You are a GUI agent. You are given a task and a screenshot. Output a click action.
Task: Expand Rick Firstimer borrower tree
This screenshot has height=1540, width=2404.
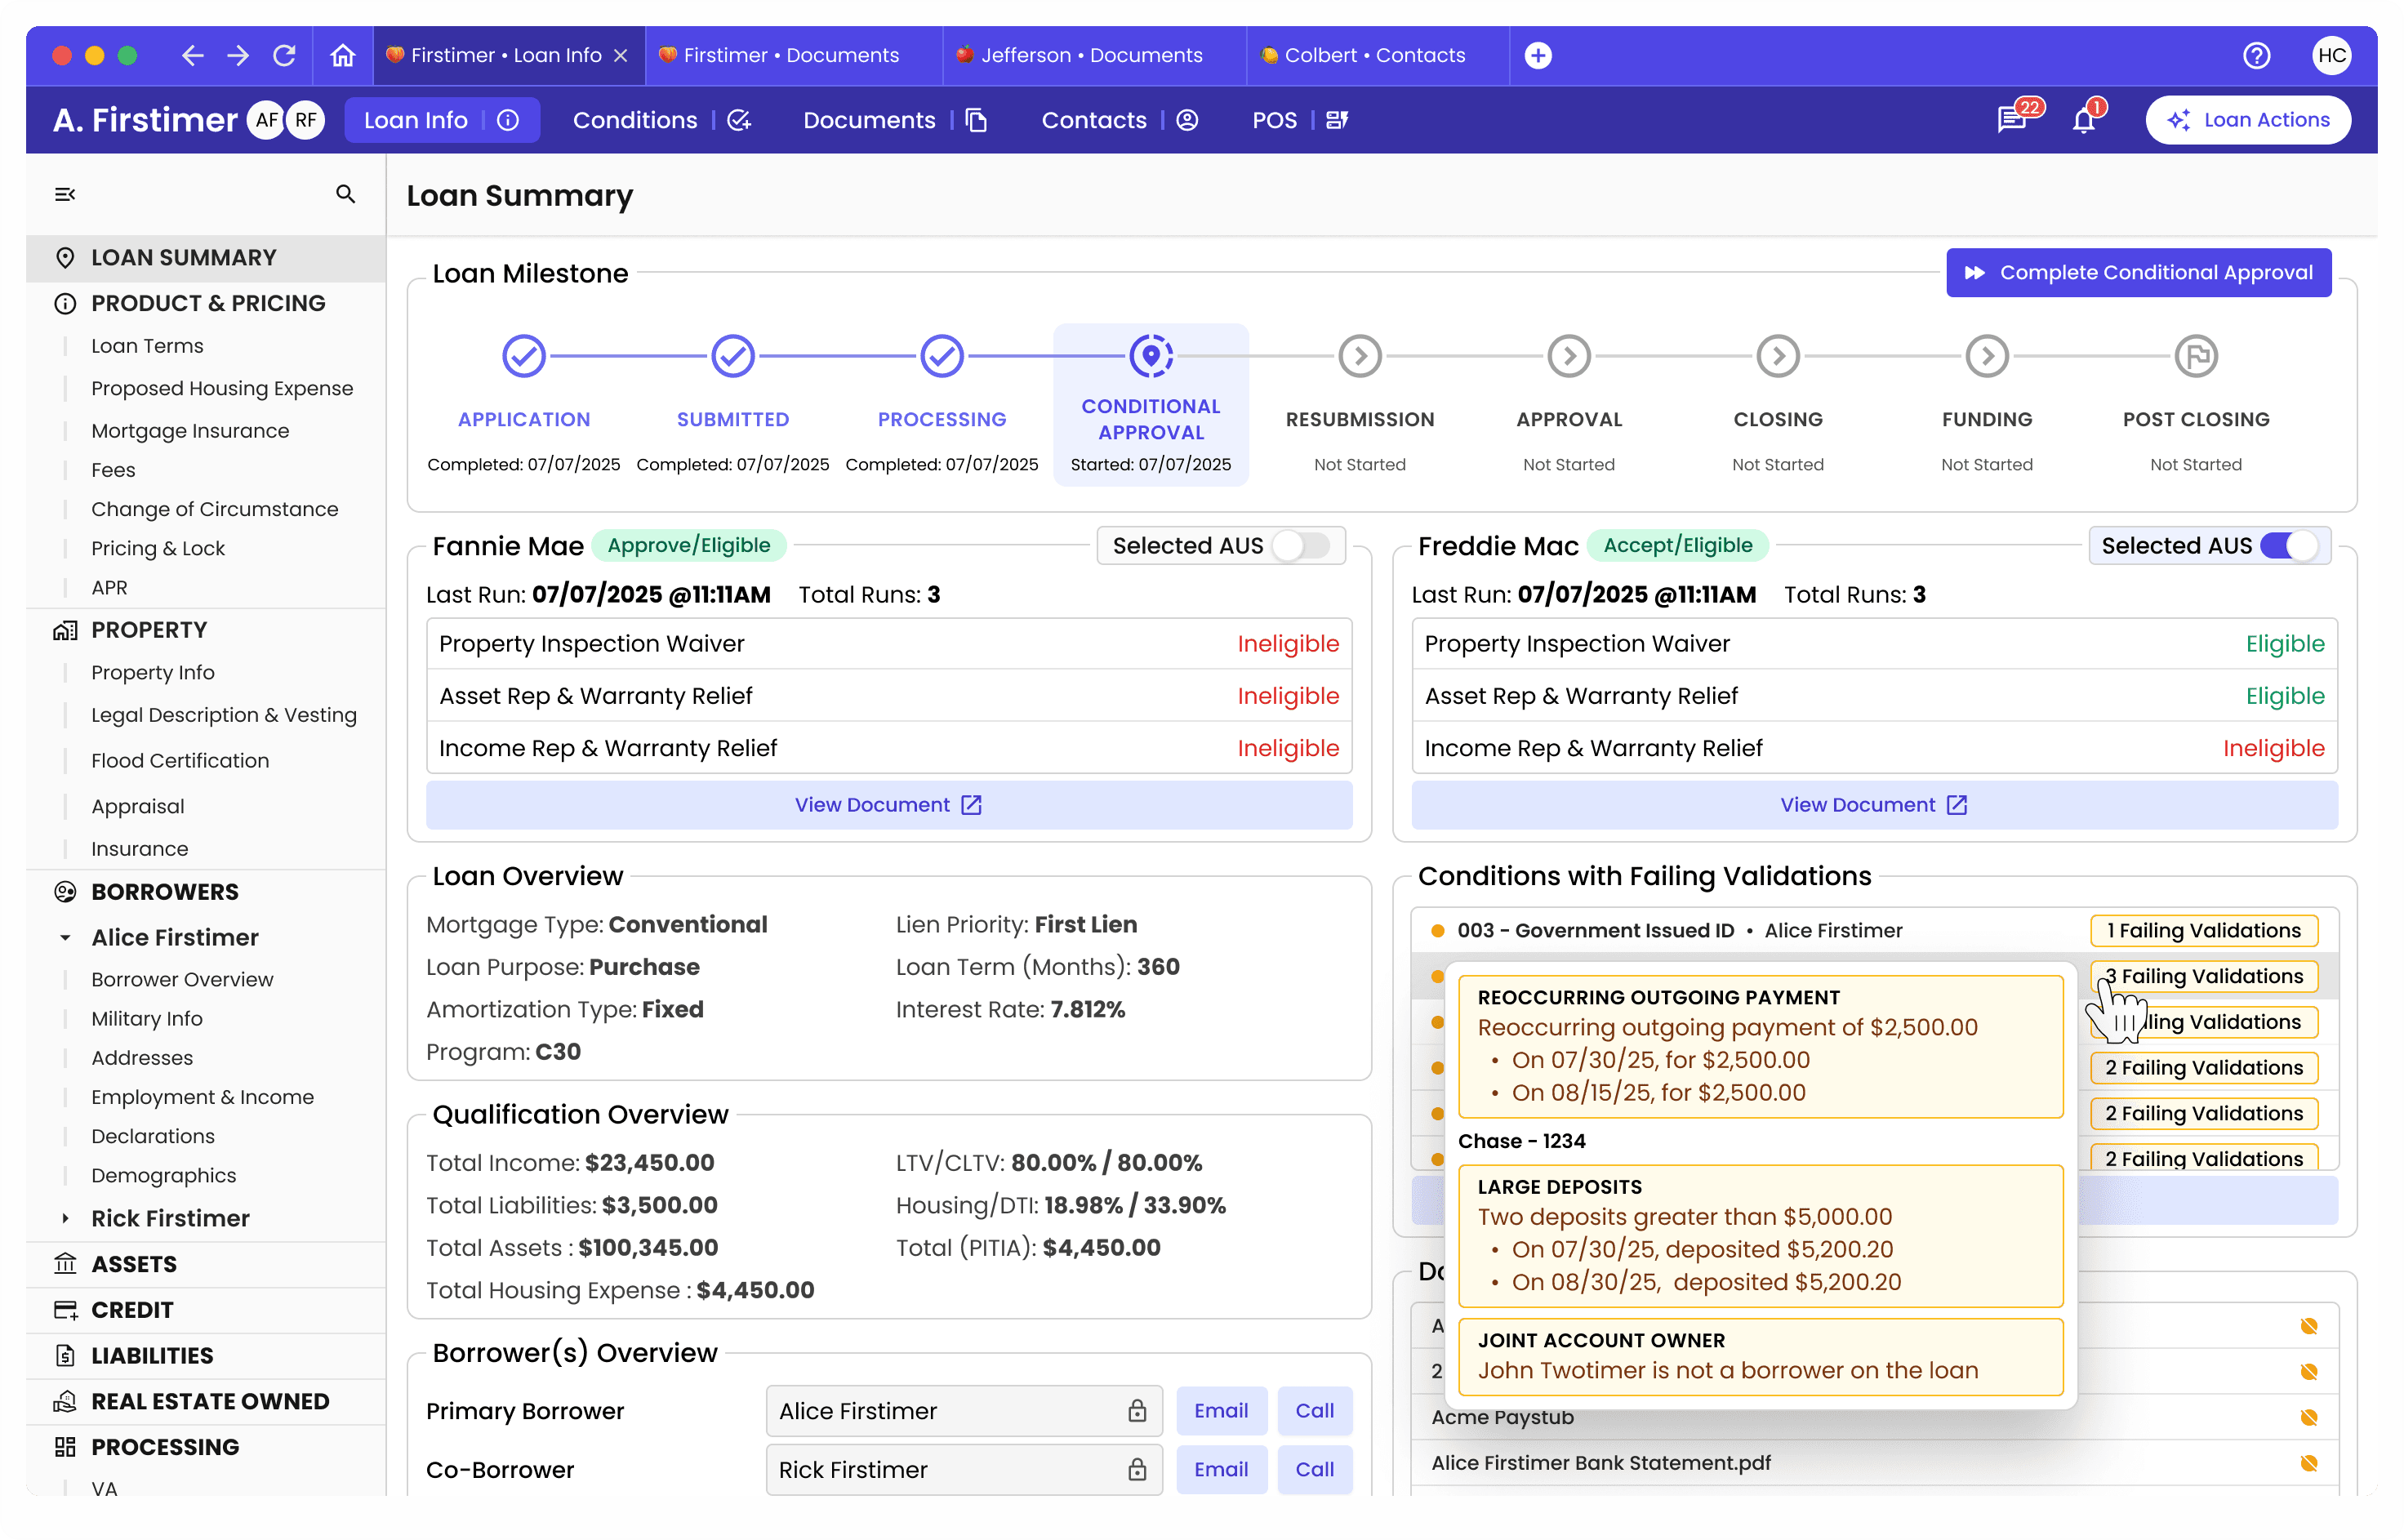65,1218
